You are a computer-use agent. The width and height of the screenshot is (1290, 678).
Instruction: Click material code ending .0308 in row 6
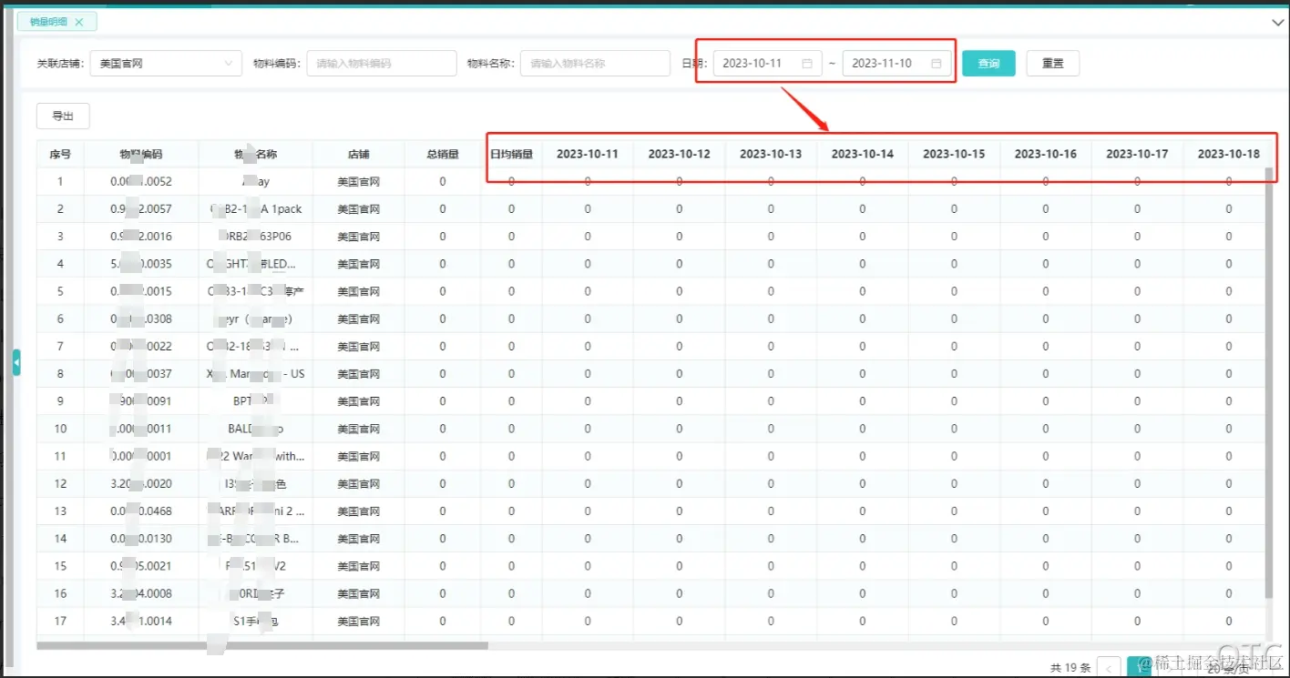pos(141,319)
